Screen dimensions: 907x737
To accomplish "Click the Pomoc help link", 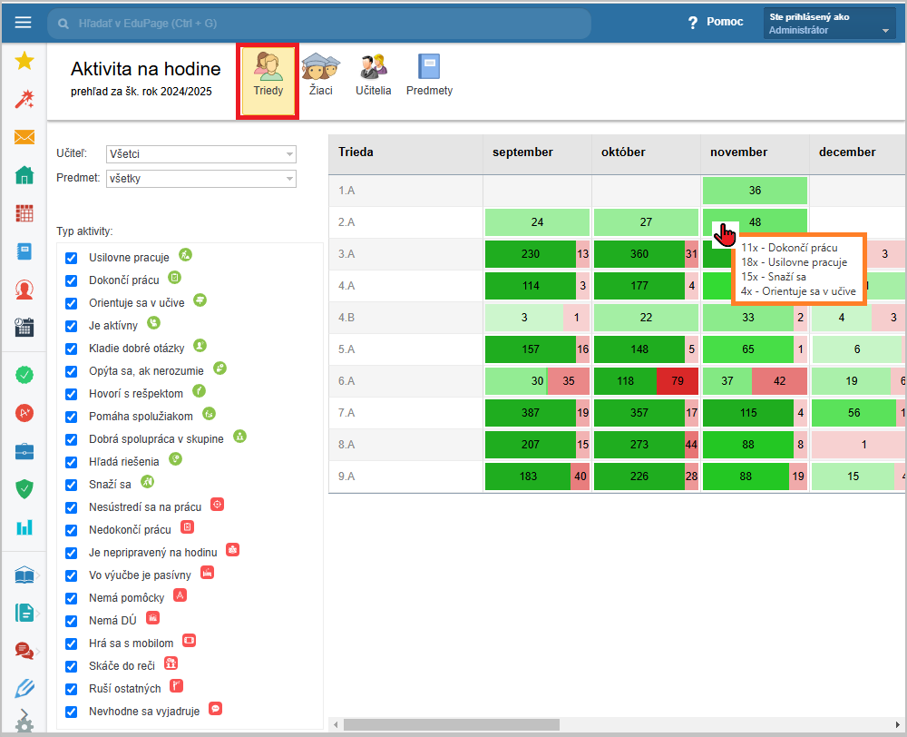I will pos(716,23).
